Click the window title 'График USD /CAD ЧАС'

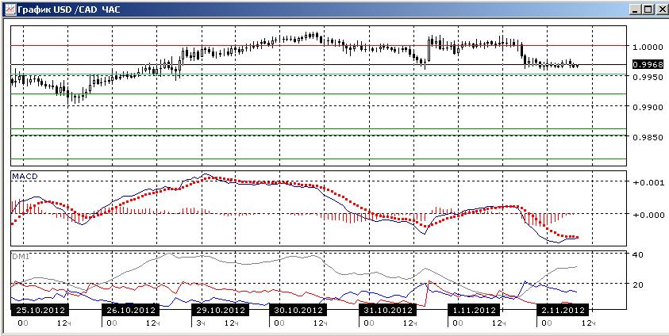pos(69,10)
